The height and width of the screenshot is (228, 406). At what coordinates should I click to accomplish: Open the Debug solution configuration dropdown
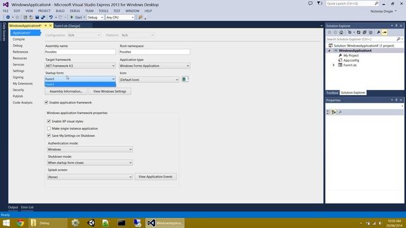[x=95, y=17]
